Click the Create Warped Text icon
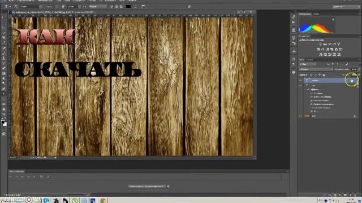Image resolution: width=362 pixels, height=203 pixels. click(135, 7)
